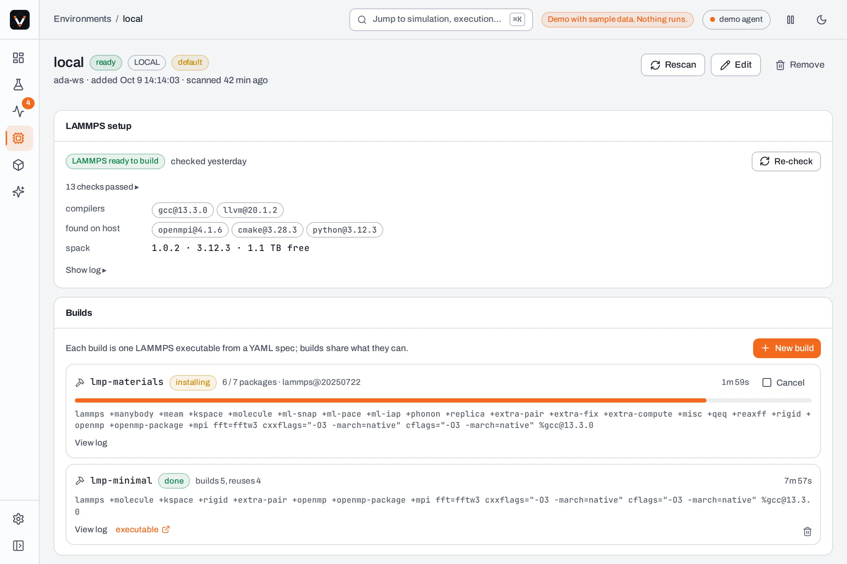
Task: Open Environments breadcrumb
Action: (x=83, y=19)
